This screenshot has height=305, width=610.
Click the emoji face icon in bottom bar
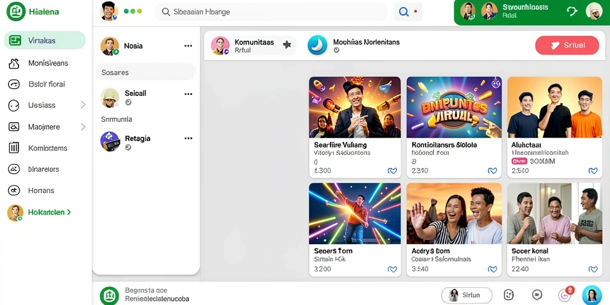pyautogui.click(x=509, y=295)
